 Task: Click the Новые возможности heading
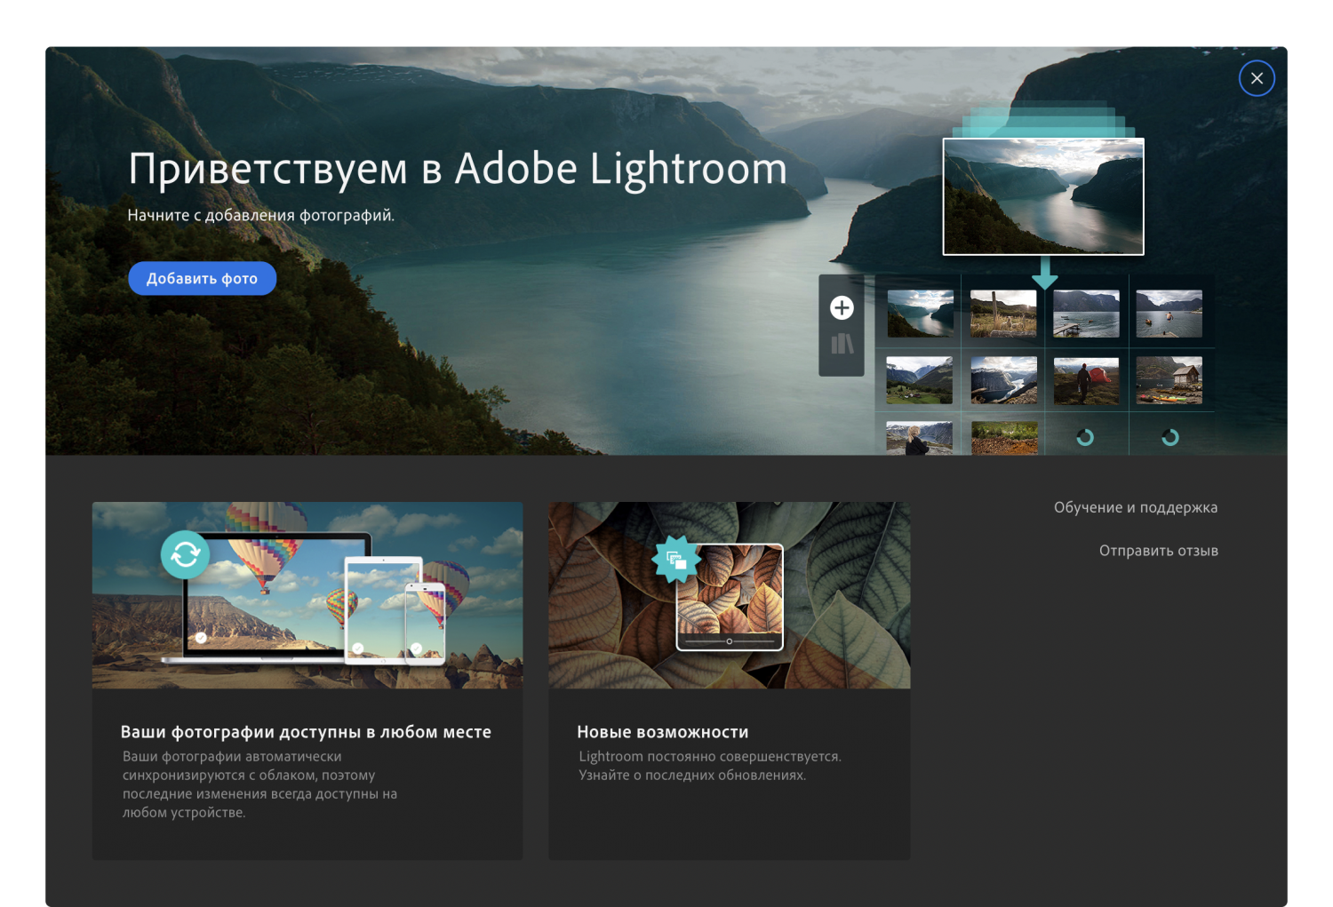(x=663, y=732)
